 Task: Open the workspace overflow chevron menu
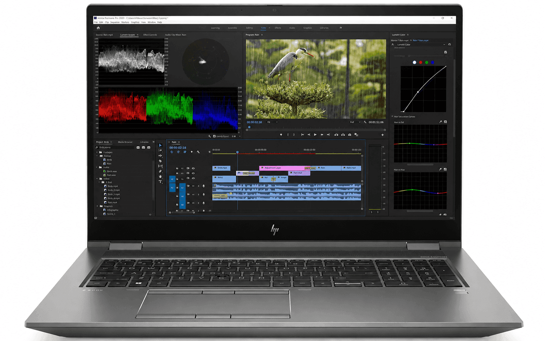pyautogui.click(x=341, y=28)
